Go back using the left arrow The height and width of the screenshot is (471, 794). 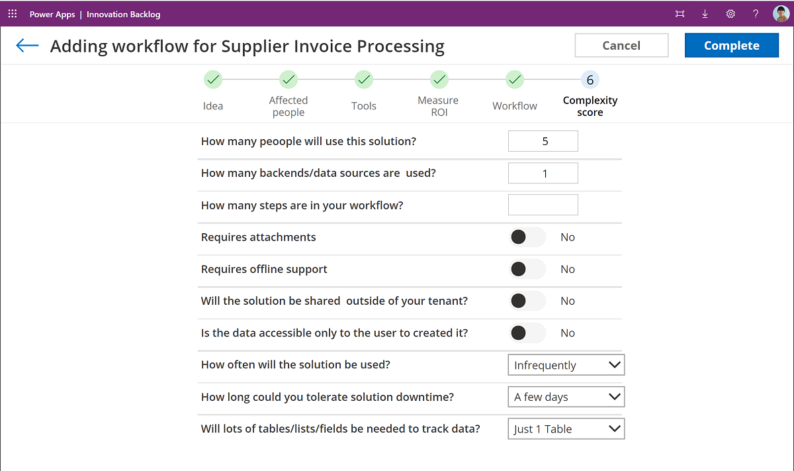click(x=27, y=45)
